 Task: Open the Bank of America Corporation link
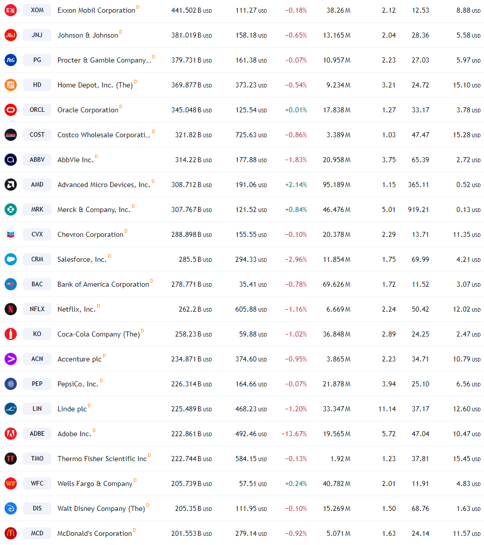103,284
